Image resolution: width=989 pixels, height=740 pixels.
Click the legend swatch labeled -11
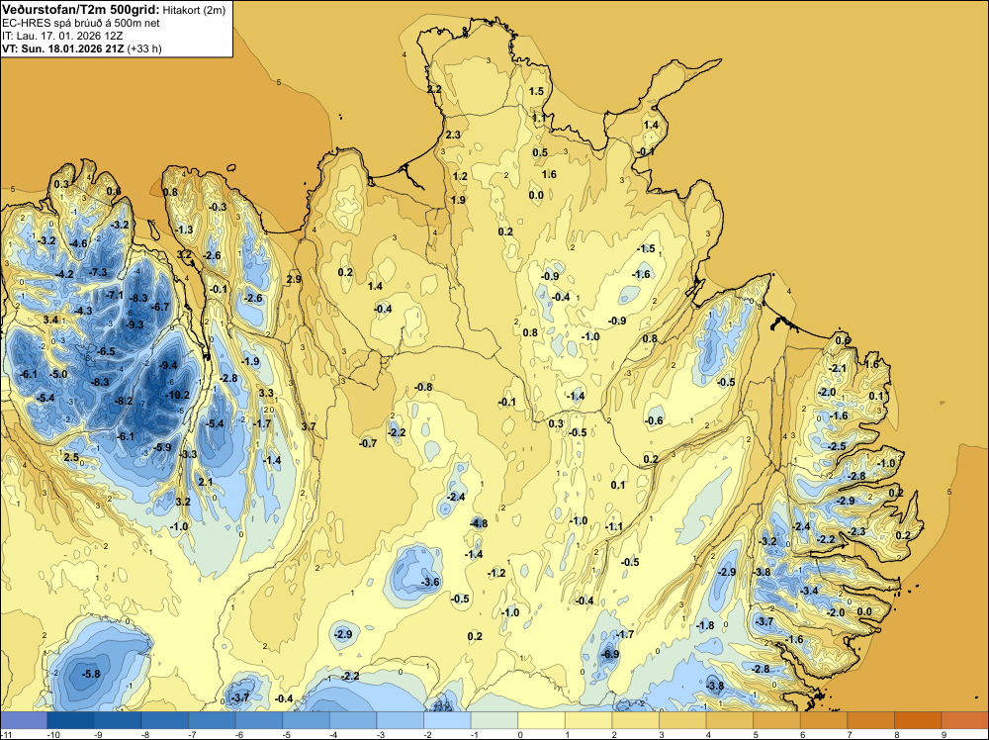24,720
